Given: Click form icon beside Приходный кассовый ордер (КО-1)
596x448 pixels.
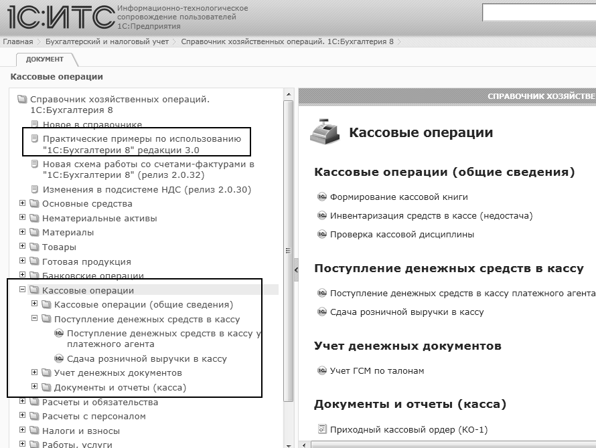Looking at the screenshot, I should tap(322, 429).
